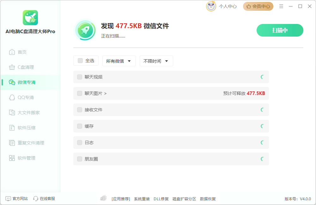This screenshot has width=316, height=205.
Task: Expand 聊天图片 details via the > arrow
Action: coord(106,93)
